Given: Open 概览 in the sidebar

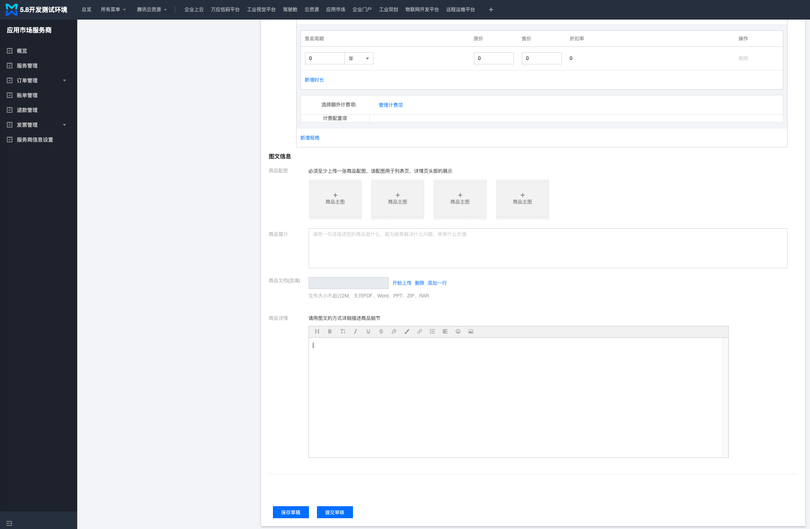Looking at the screenshot, I should tap(22, 51).
